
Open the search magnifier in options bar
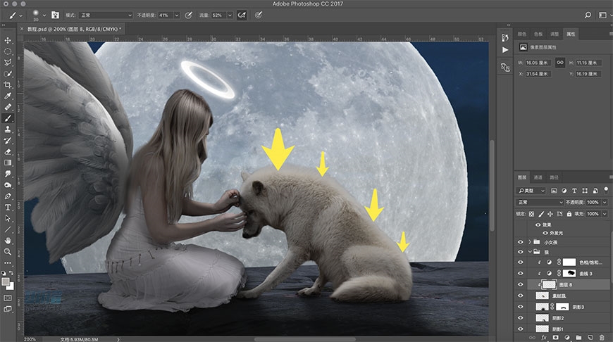click(x=588, y=15)
